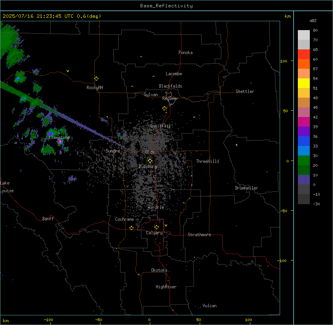Viewport: 333px width, 325px height.
Task: Pick the light gray 70-80 dBZ legend swatch
Action: (x=304, y=35)
